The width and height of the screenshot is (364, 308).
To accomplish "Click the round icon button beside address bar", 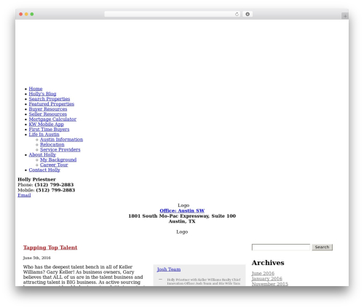I will (x=248, y=15).
